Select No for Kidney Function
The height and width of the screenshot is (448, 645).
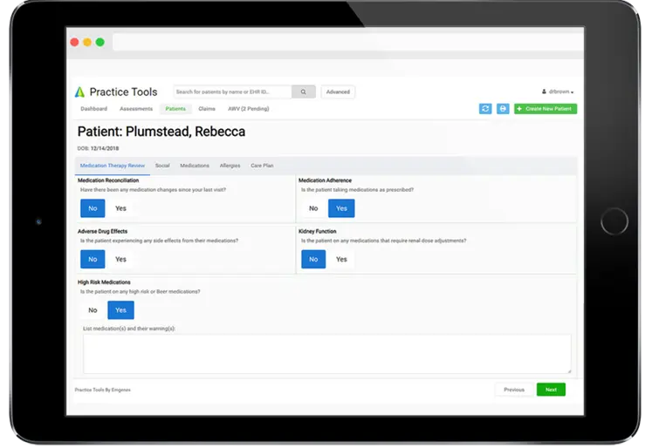[313, 259]
